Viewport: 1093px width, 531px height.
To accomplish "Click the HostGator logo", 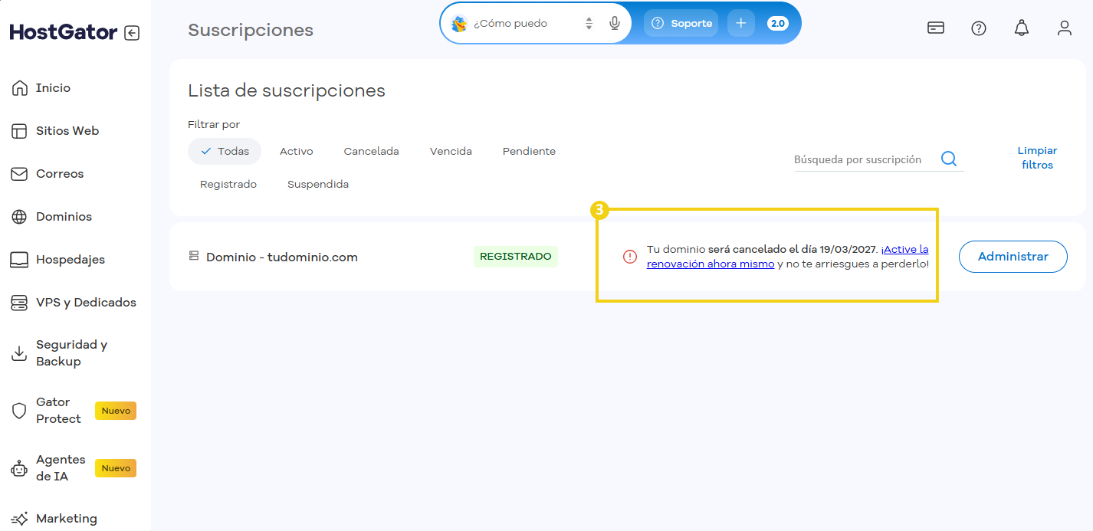I will click(64, 32).
